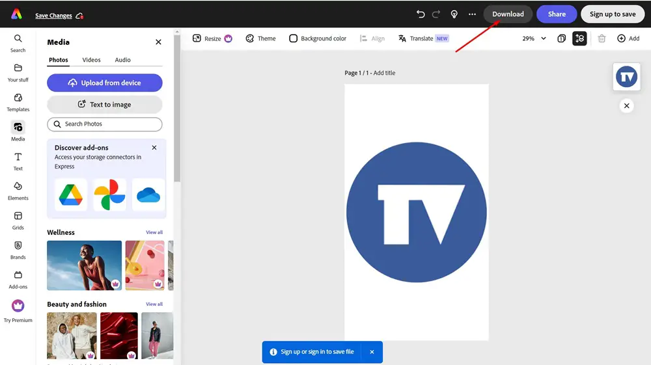Screen dimensions: 651x365
Task: Click the trash delete icon
Action: 602,38
